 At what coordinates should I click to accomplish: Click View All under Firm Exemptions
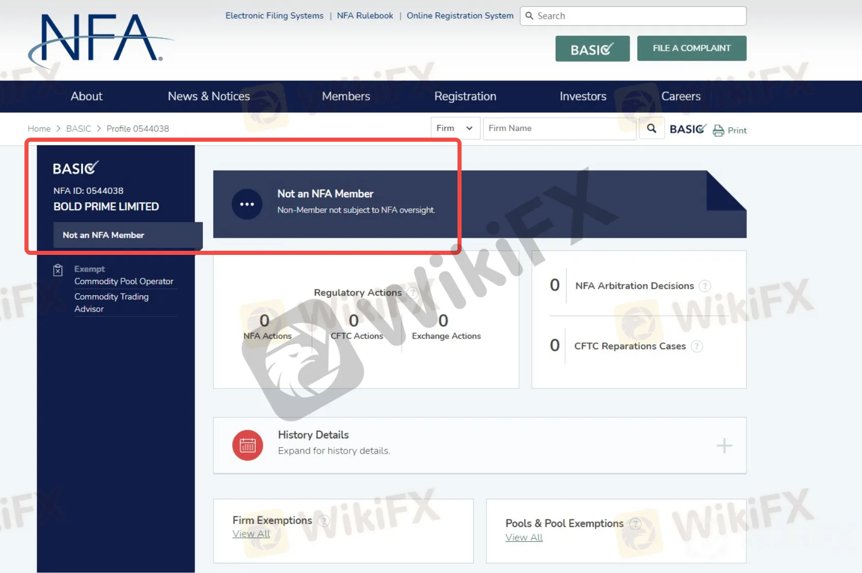[x=251, y=534]
